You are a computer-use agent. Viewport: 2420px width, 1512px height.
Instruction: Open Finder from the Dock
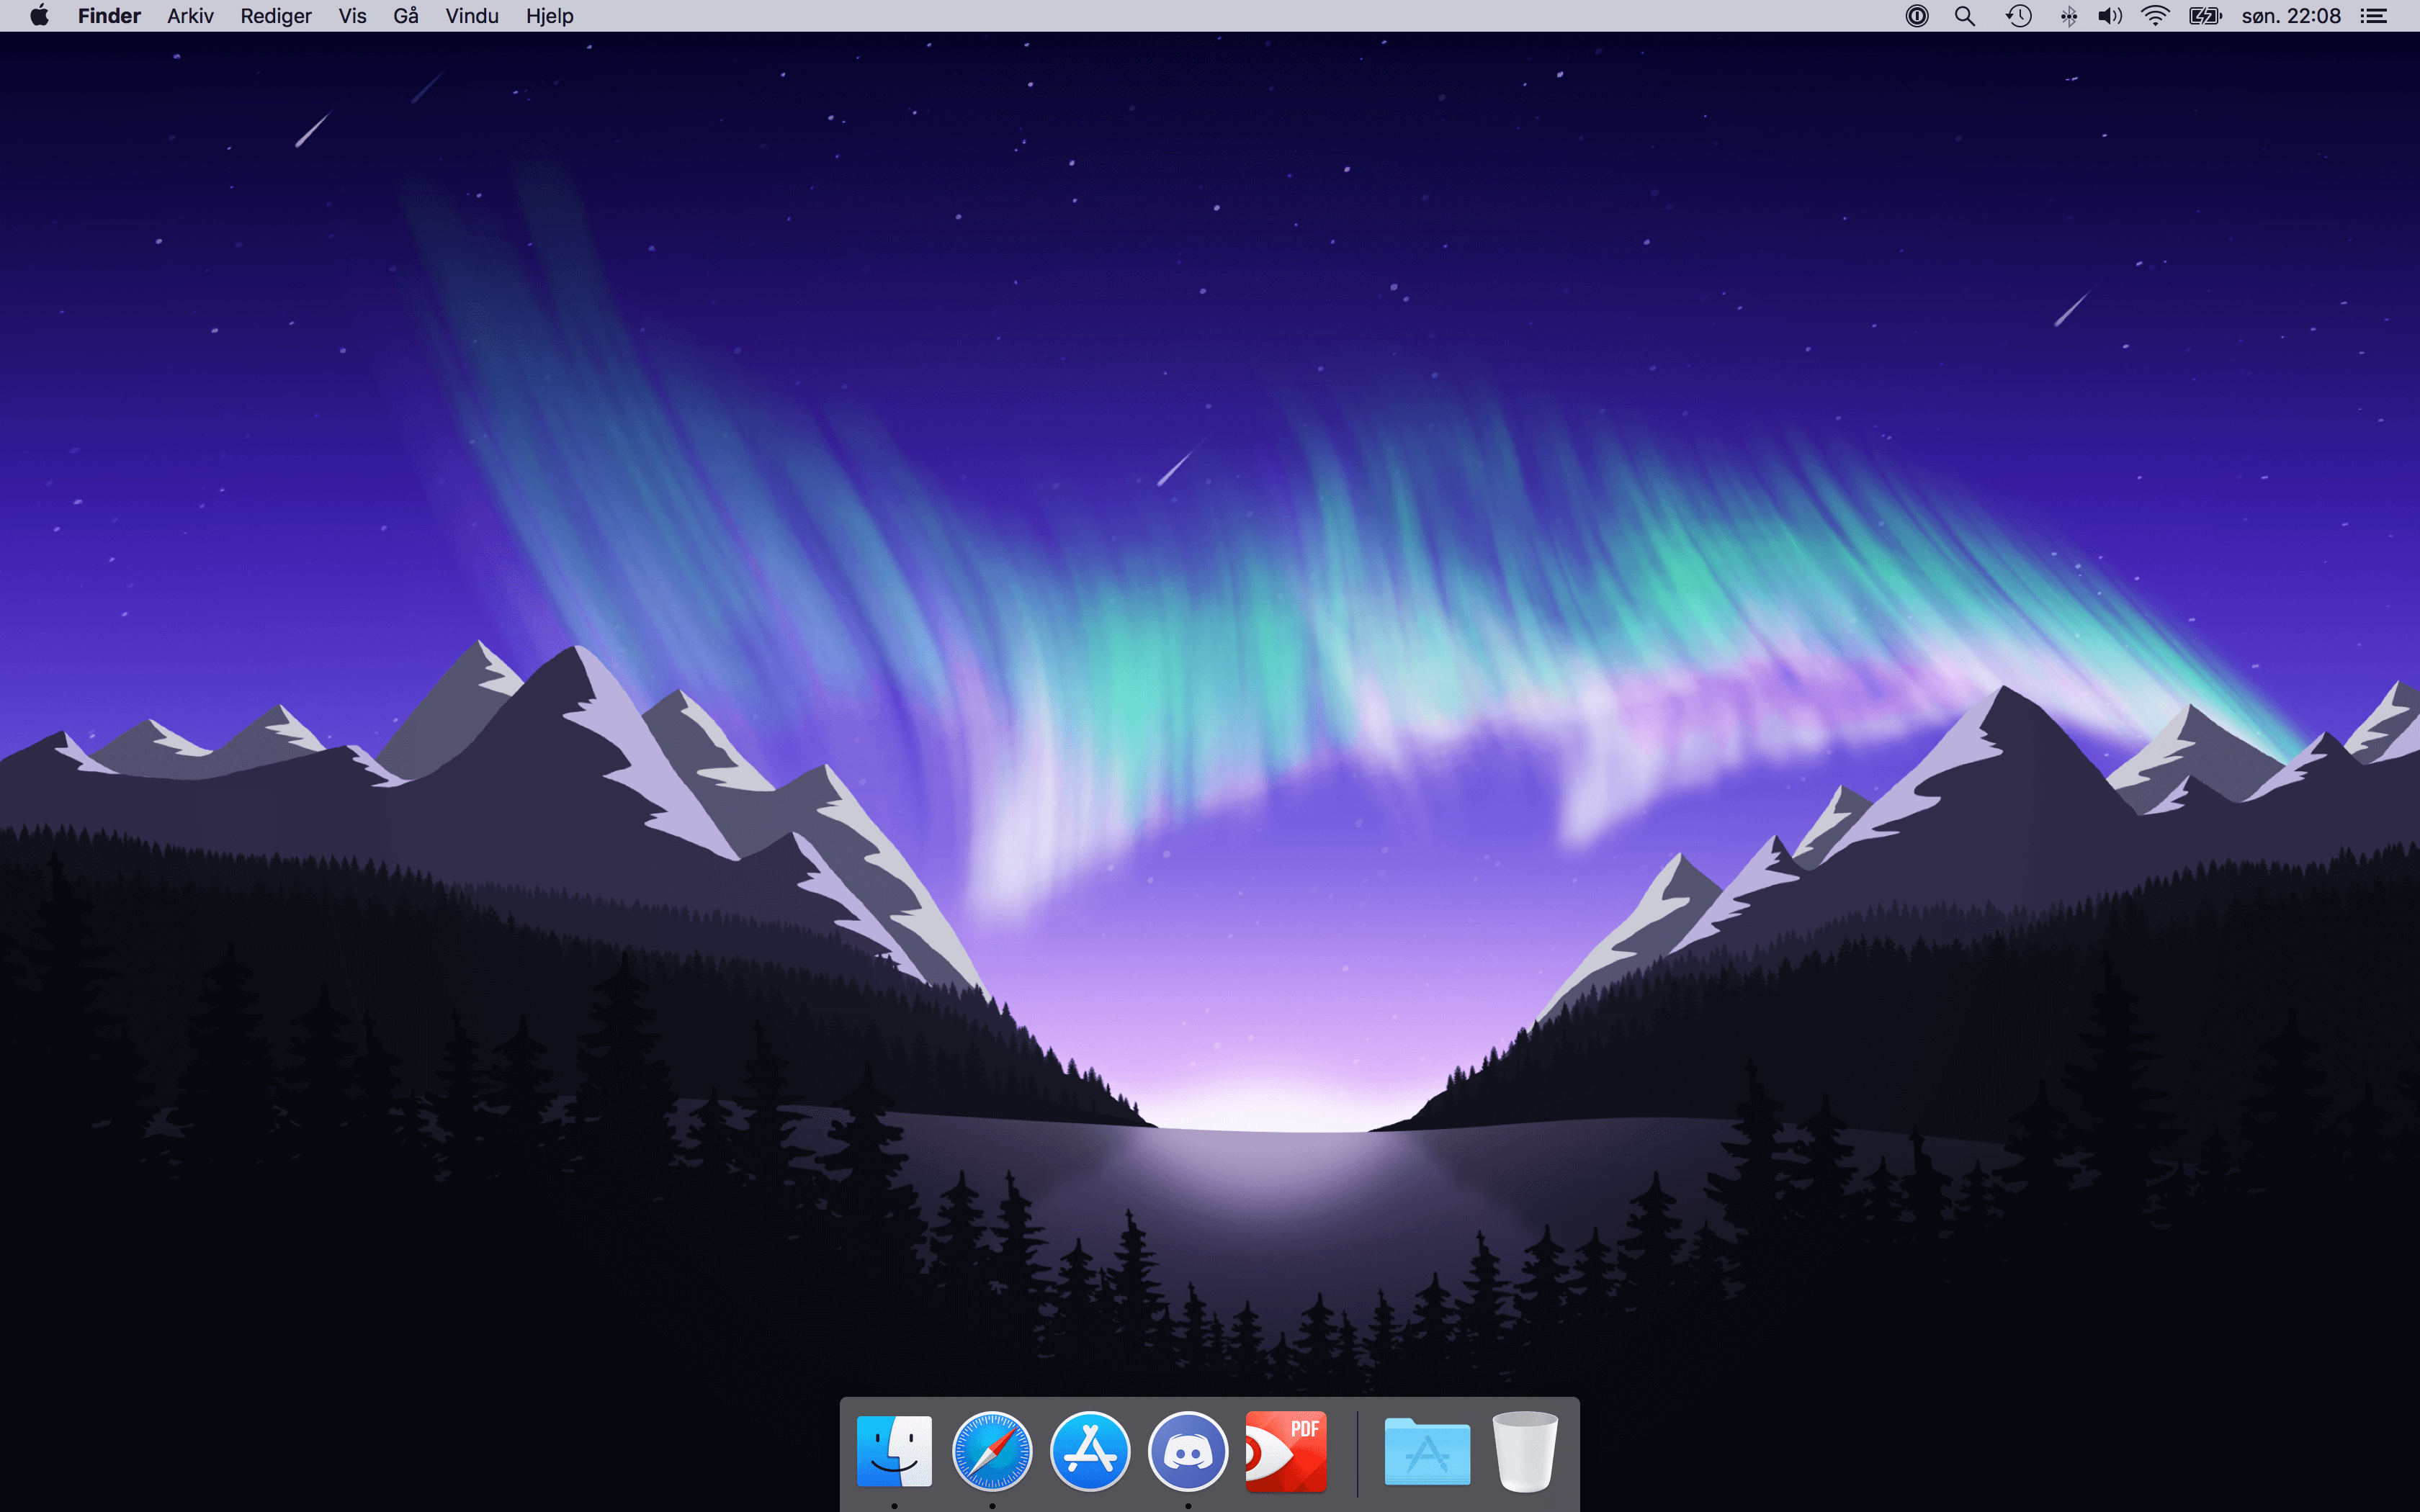[x=894, y=1451]
